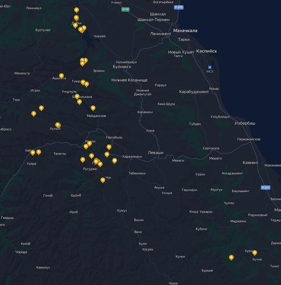The width and height of the screenshot is (281, 285).
Task: Open the bookmark pin directly below the Шамилькала pin
Action: tap(79, 102)
